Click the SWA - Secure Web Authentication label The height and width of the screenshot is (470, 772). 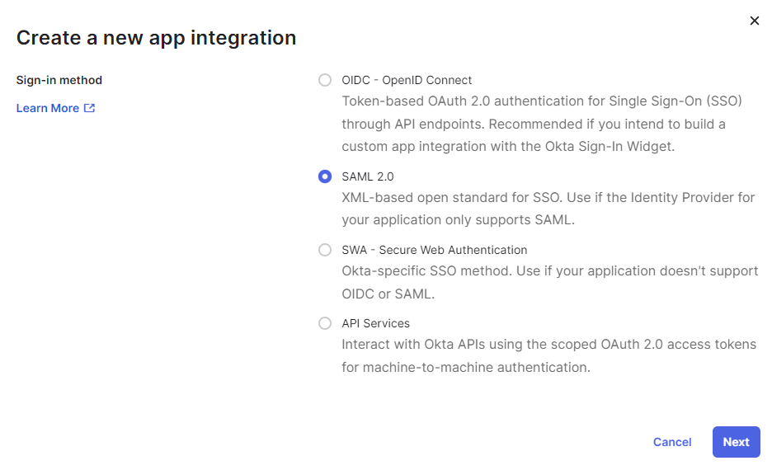click(434, 250)
